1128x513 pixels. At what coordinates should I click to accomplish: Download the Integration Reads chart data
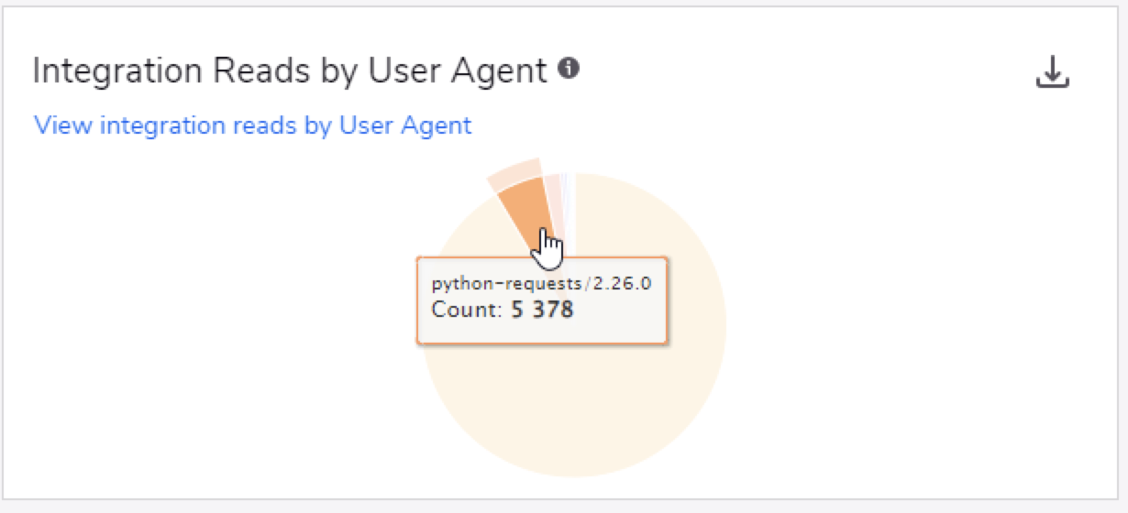[x=1053, y=71]
